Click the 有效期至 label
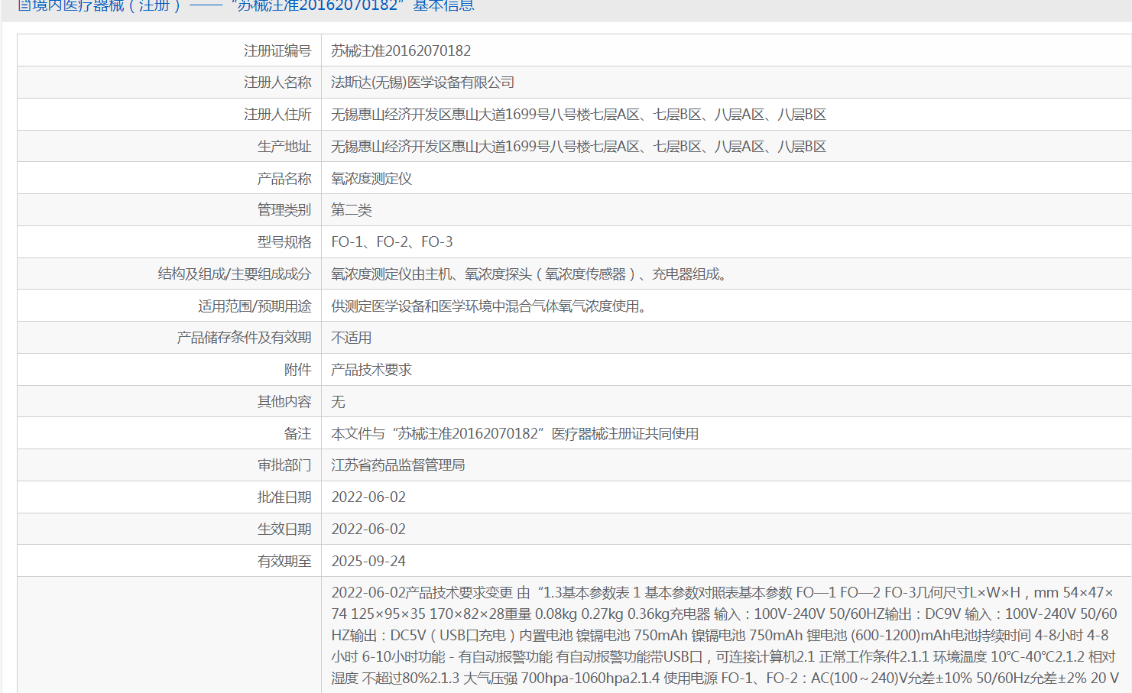 click(284, 562)
